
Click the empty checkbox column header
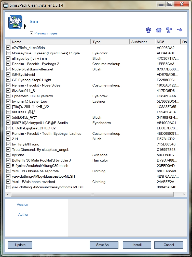8,42
